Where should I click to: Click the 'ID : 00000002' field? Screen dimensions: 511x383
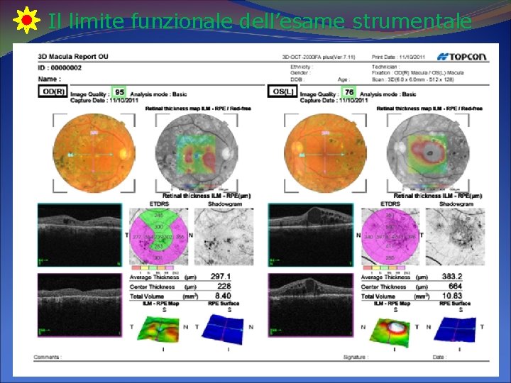[x=60, y=68]
